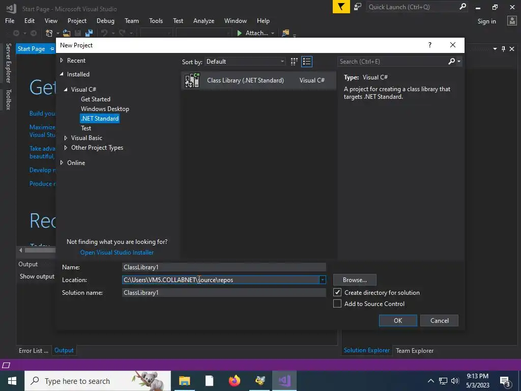Open the File menu

click(10, 20)
